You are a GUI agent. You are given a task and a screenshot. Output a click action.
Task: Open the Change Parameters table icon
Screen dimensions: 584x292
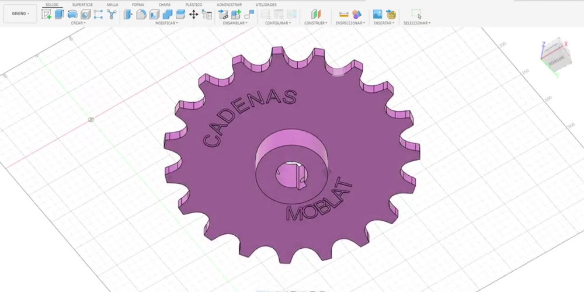[207, 15]
